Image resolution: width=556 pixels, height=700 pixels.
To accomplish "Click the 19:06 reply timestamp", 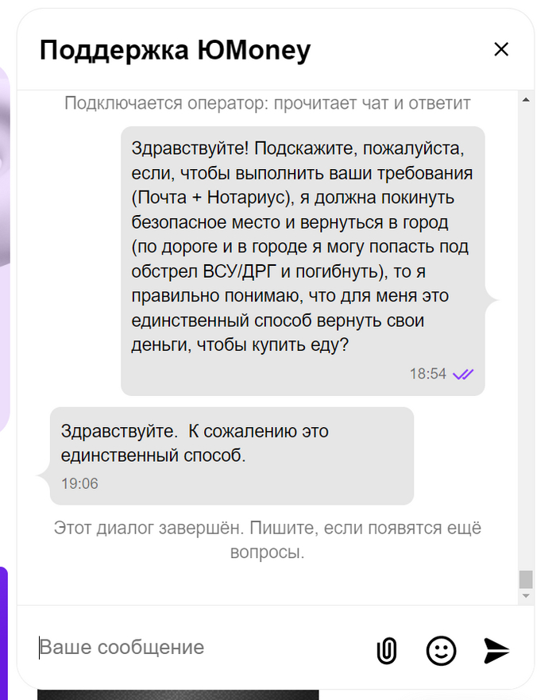I will [x=79, y=483].
